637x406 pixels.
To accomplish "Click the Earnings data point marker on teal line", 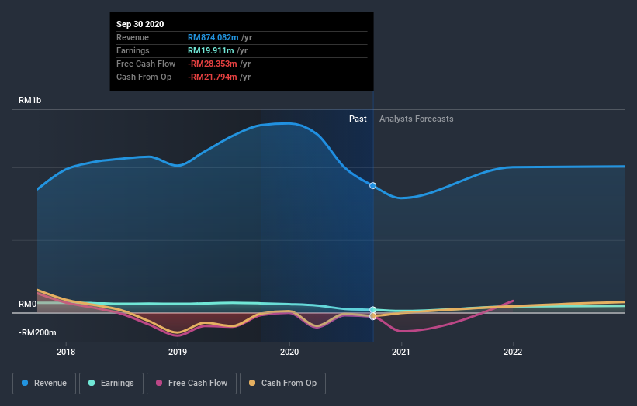I will (x=373, y=310).
